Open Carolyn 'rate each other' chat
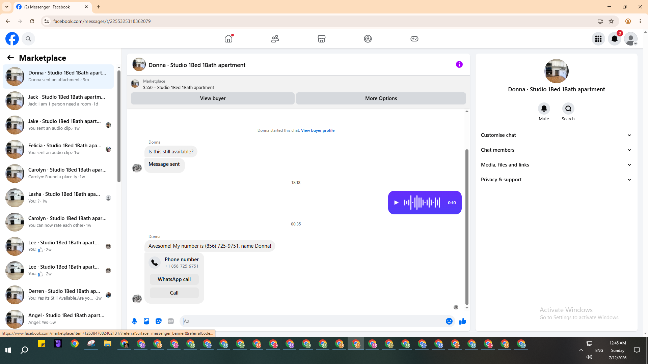The width and height of the screenshot is (648, 364). click(58, 222)
